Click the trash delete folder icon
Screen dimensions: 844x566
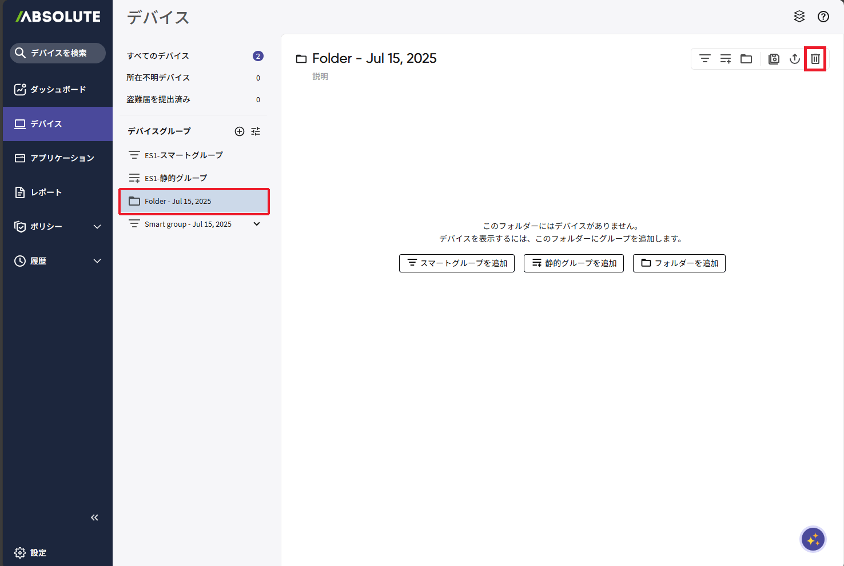pyautogui.click(x=815, y=59)
